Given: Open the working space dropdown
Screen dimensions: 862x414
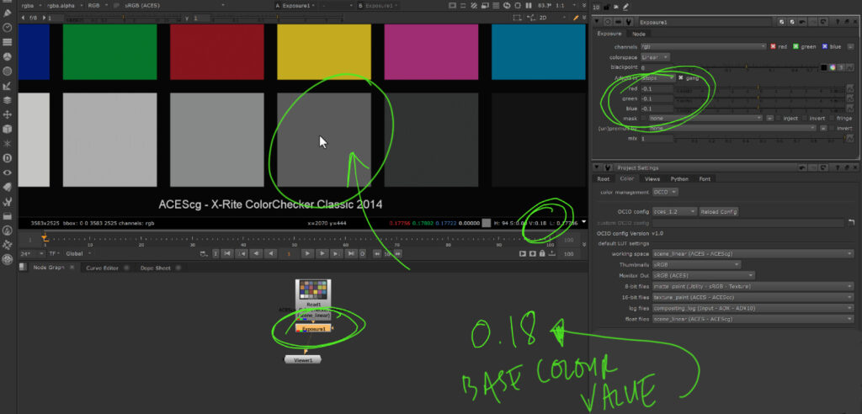Looking at the screenshot, I should click(748, 253).
